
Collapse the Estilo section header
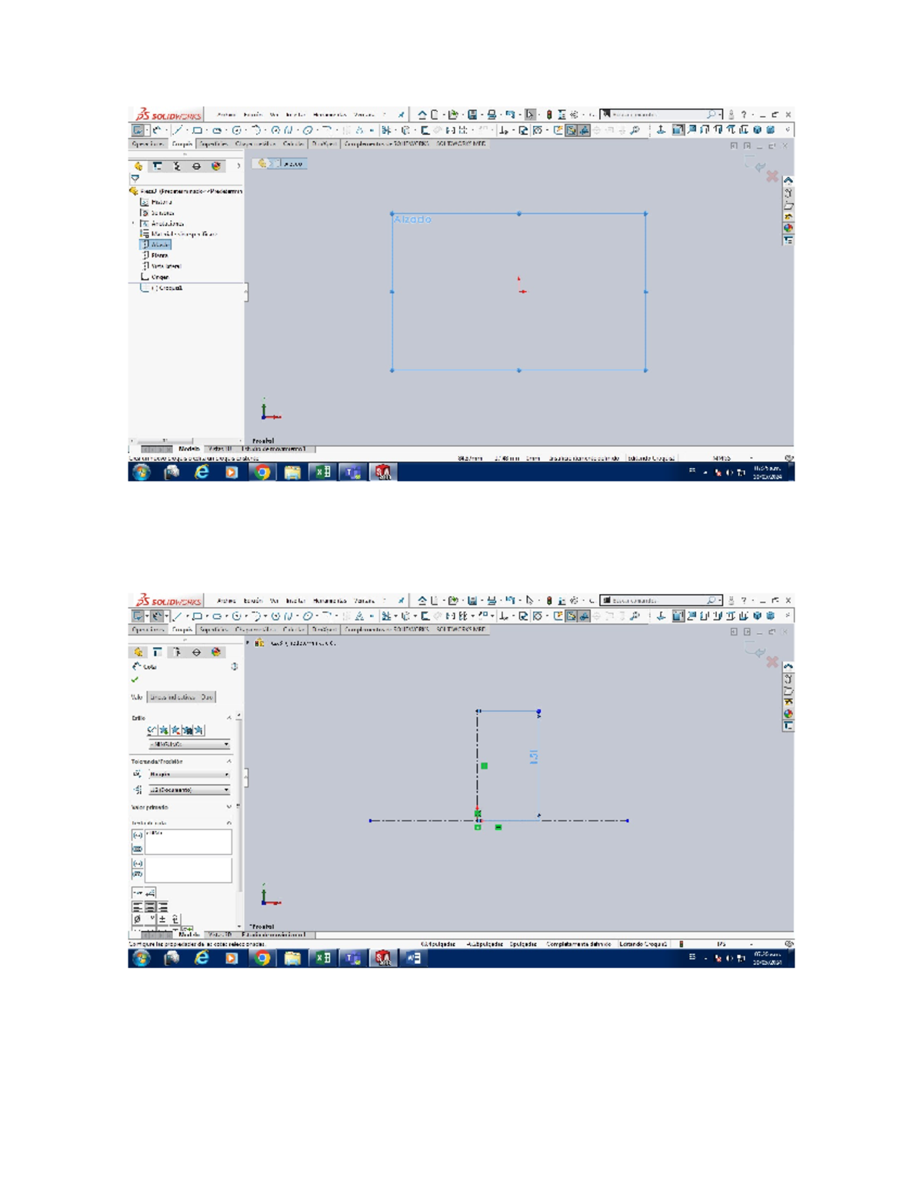coord(229,718)
